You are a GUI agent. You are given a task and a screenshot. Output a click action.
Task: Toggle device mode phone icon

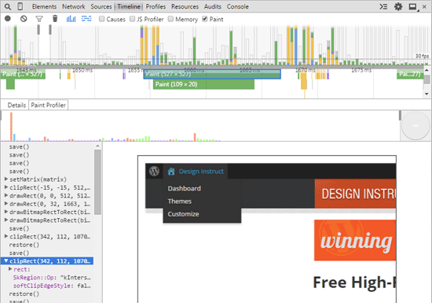pyautogui.click(x=20, y=6)
